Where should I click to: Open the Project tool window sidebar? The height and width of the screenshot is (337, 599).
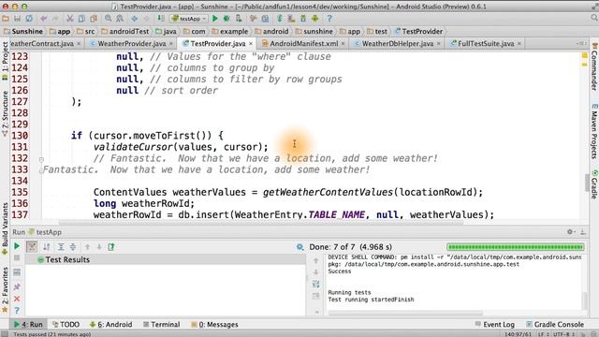click(5, 60)
